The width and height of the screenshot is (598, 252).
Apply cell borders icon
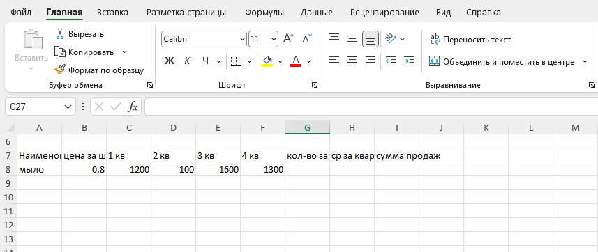tap(237, 61)
